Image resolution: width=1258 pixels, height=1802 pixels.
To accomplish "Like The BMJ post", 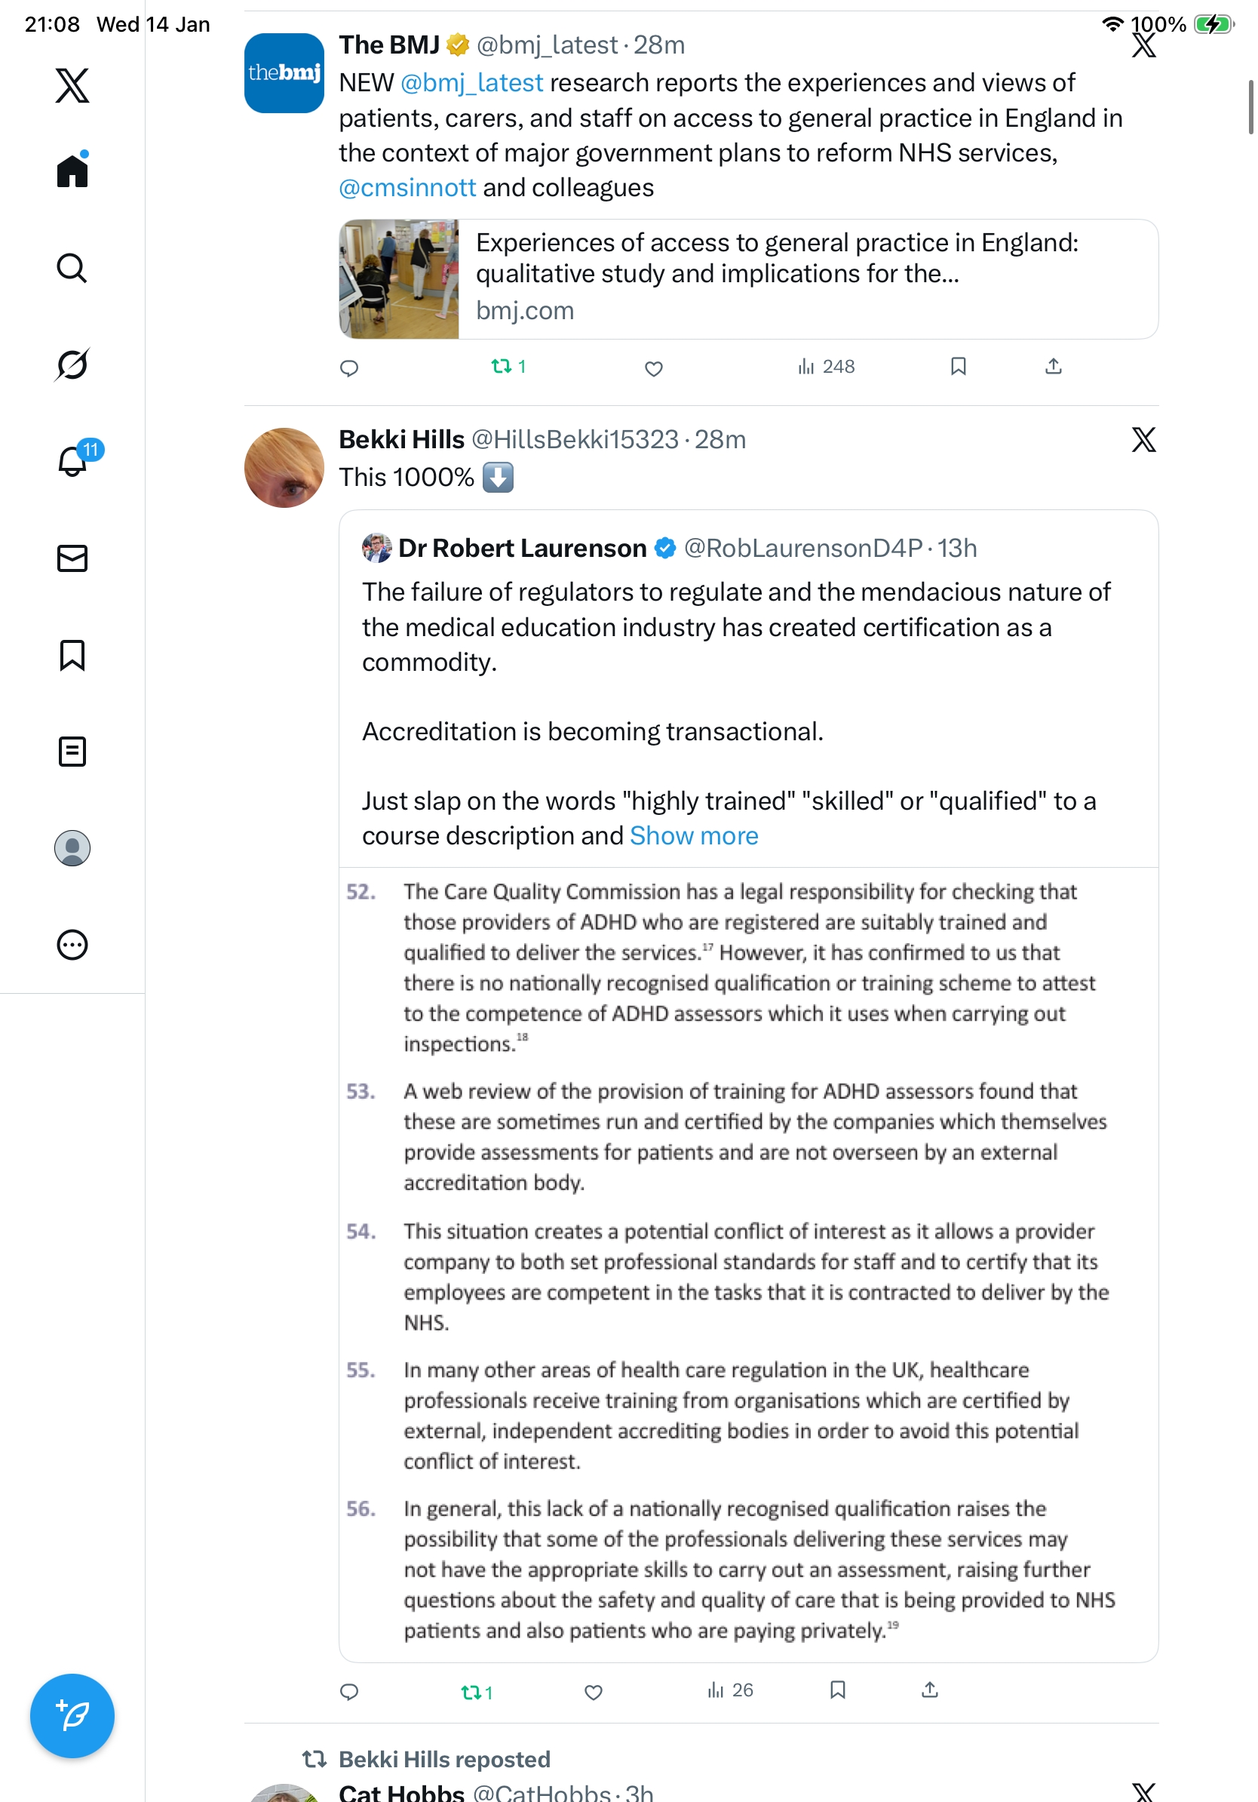I will [x=653, y=368].
